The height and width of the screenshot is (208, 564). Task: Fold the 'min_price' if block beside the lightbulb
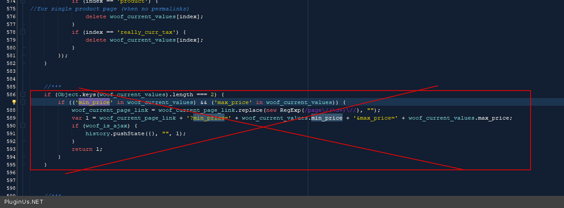point(23,102)
